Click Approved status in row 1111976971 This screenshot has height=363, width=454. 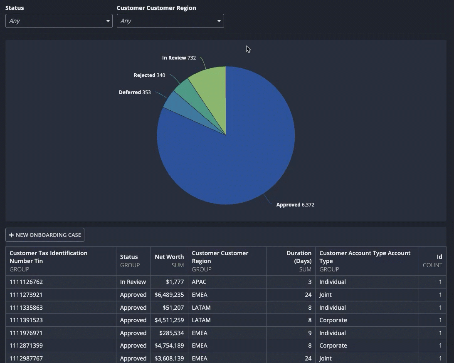coord(133,333)
